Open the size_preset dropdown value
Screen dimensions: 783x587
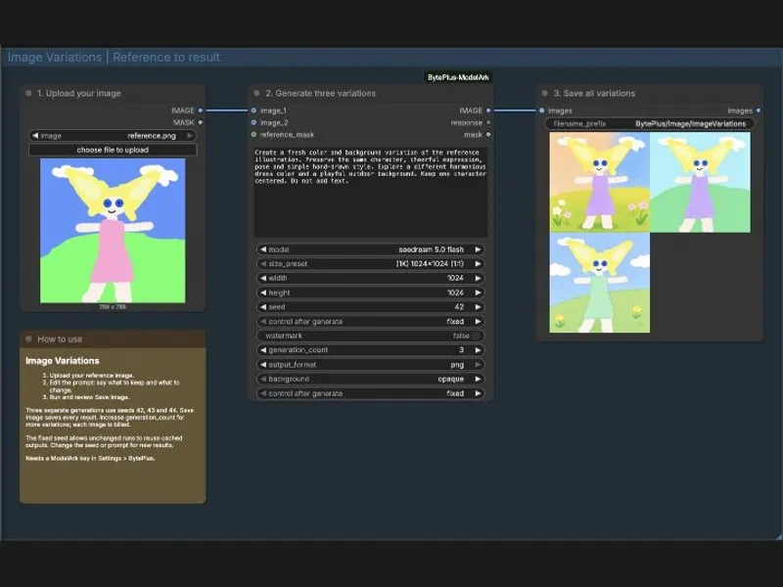(430, 263)
